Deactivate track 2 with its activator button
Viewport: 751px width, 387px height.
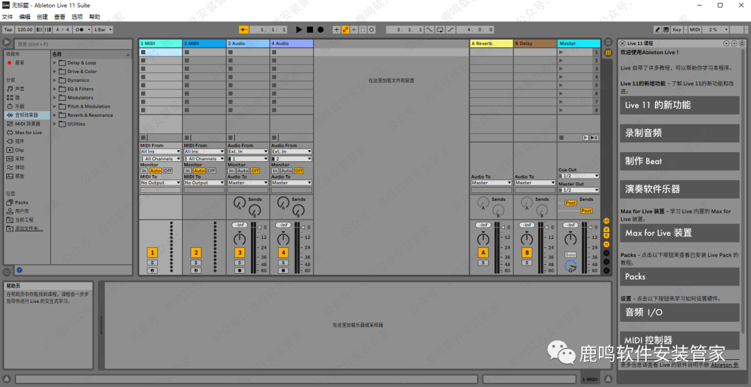(196, 253)
